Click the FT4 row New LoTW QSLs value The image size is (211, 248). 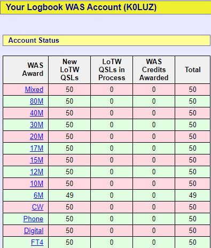69,242
